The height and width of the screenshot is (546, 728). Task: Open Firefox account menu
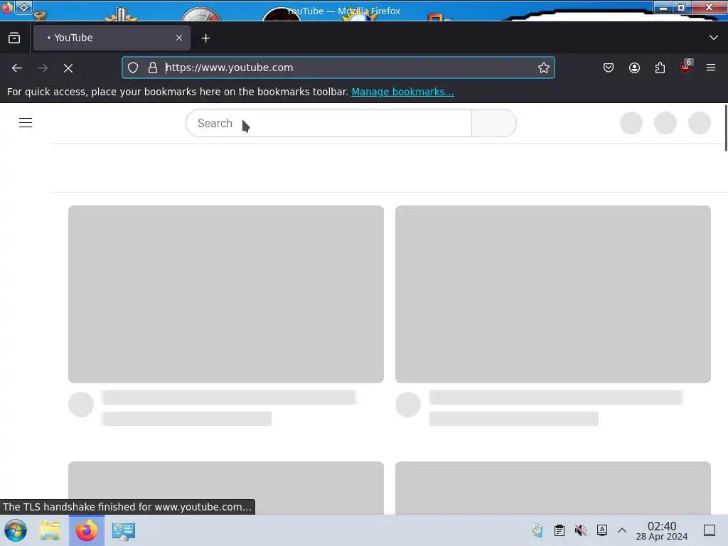click(x=634, y=68)
